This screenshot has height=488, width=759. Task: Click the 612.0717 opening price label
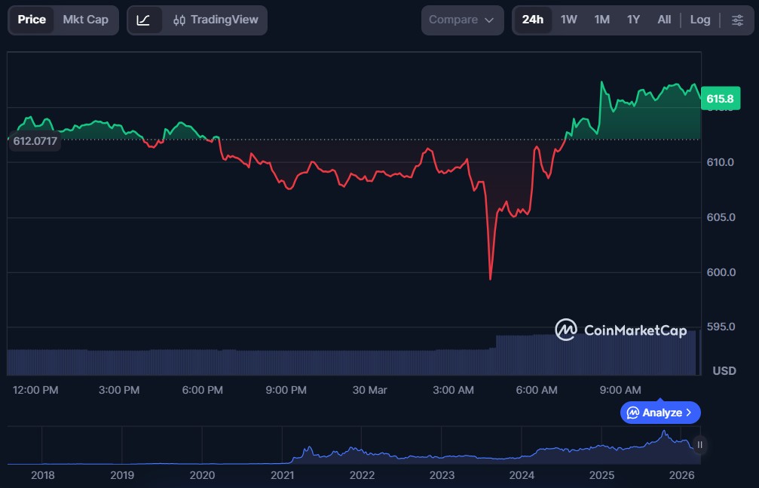pyautogui.click(x=35, y=140)
